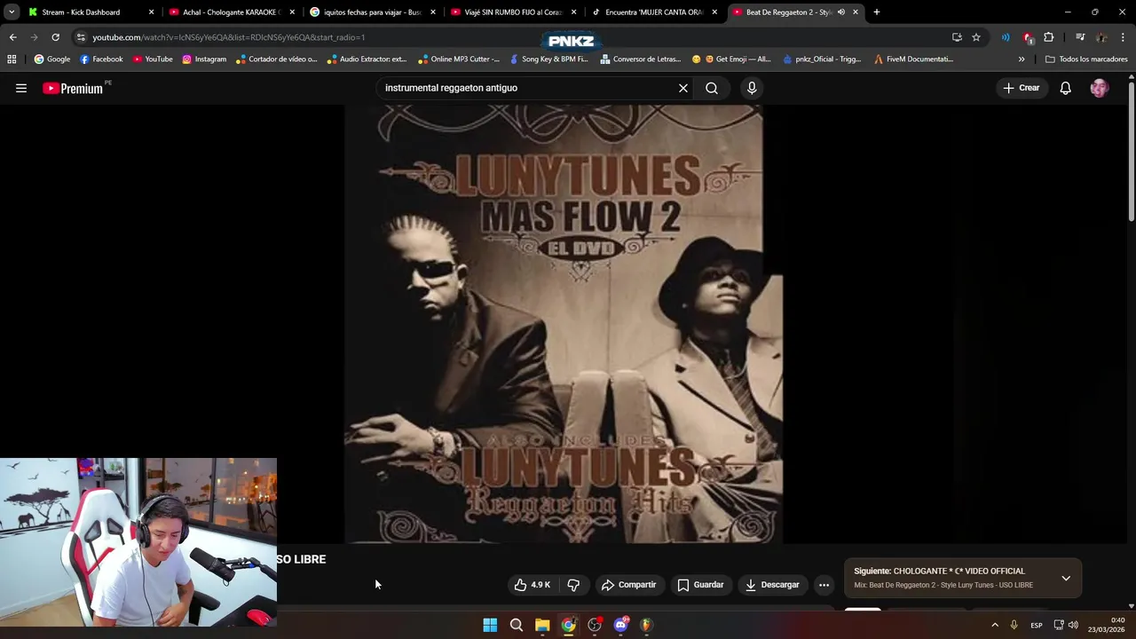1136x639 pixels.
Task: Expand the Siguiente playlist panel chevron
Action: click(x=1066, y=578)
